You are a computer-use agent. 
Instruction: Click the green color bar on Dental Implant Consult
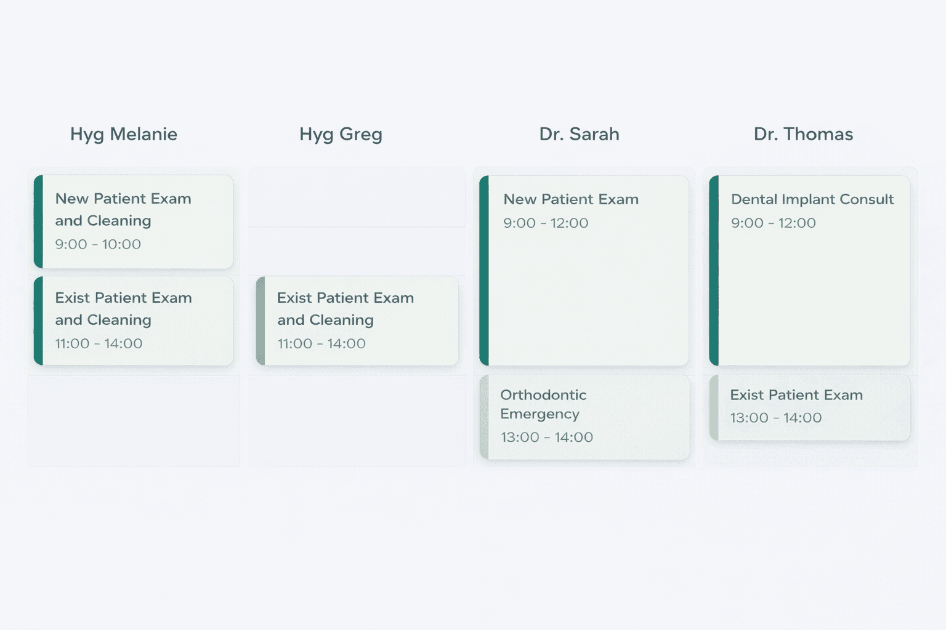click(x=714, y=271)
